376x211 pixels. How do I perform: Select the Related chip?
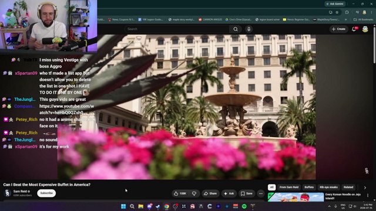click(348, 188)
